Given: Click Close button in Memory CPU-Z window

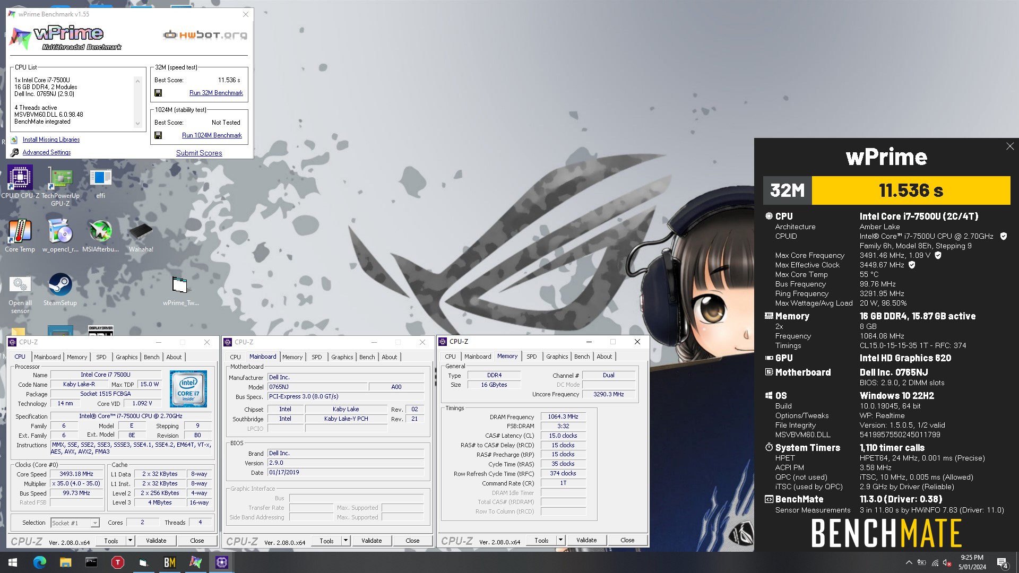Looking at the screenshot, I should (627, 540).
